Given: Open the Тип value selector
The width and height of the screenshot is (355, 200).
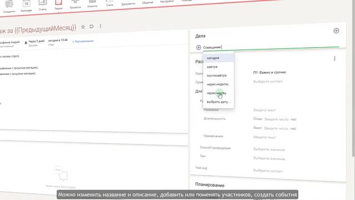Looking at the screenshot, I should (x=269, y=158).
